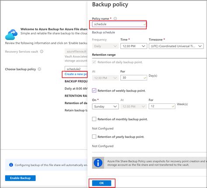Toggle Retention of weekly backup point checkbox

coord(94,90)
